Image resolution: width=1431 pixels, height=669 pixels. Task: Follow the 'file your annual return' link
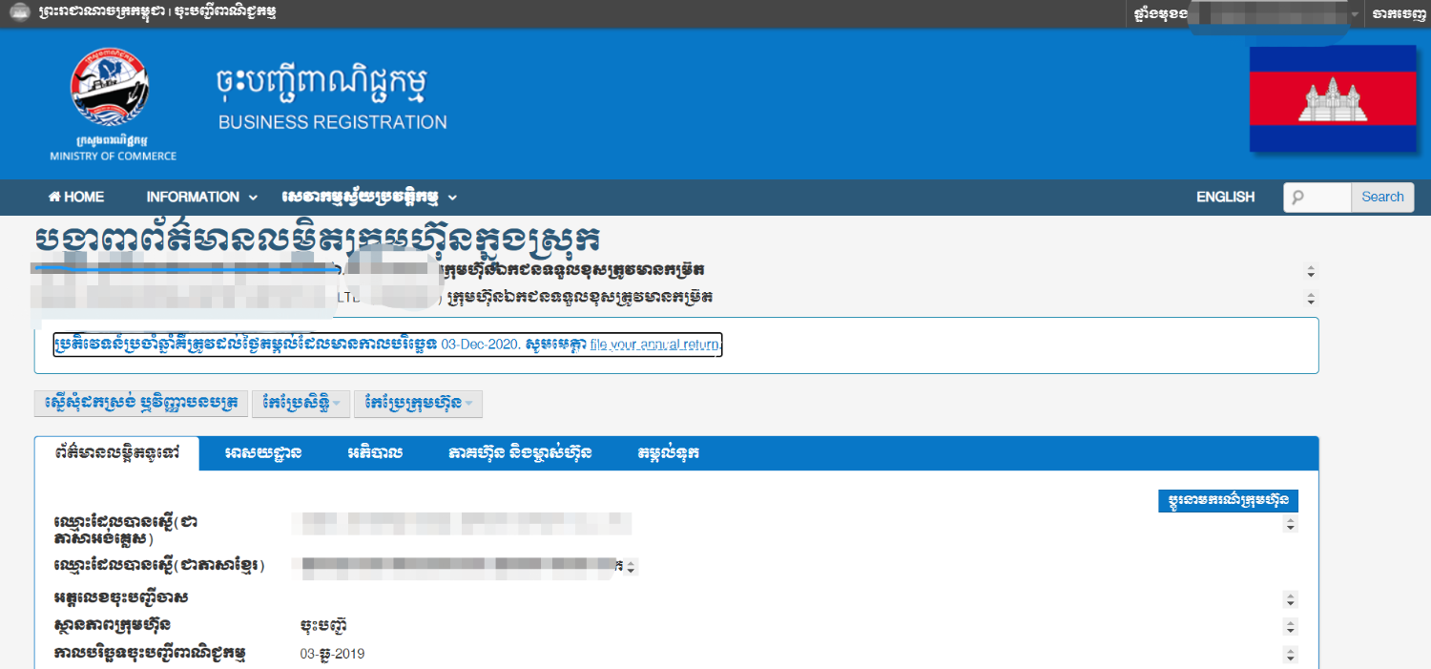point(655,345)
